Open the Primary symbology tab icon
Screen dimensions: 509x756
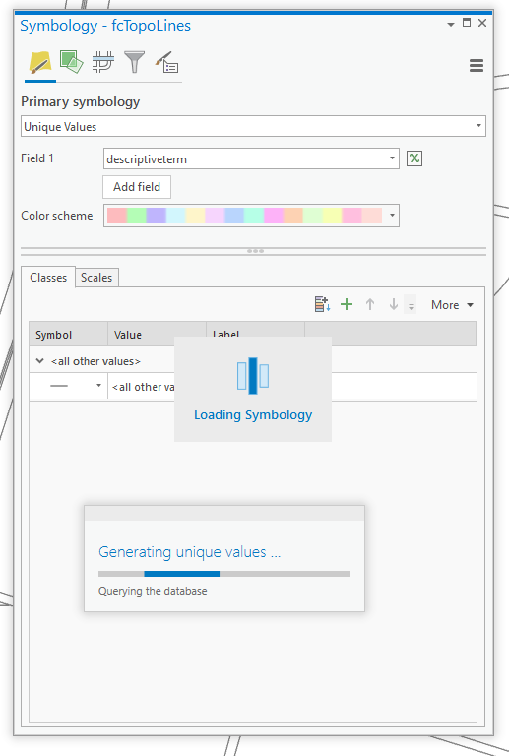pyautogui.click(x=40, y=63)
